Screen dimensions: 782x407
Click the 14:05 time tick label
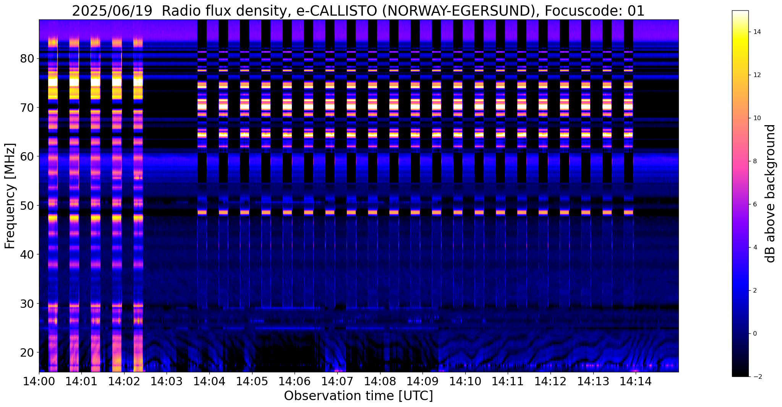click(x=252, y=381)
